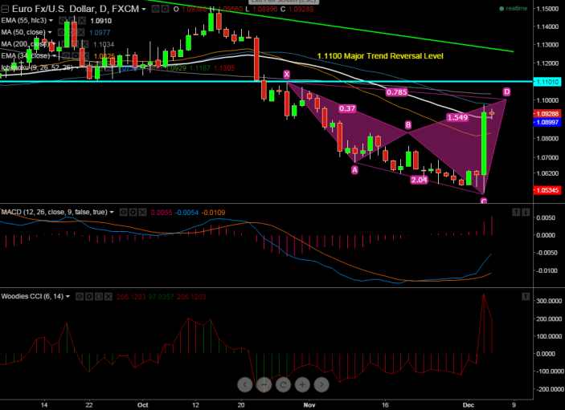
Task: Select the red 1.05345 price label
Action: [x=547, y=190]
